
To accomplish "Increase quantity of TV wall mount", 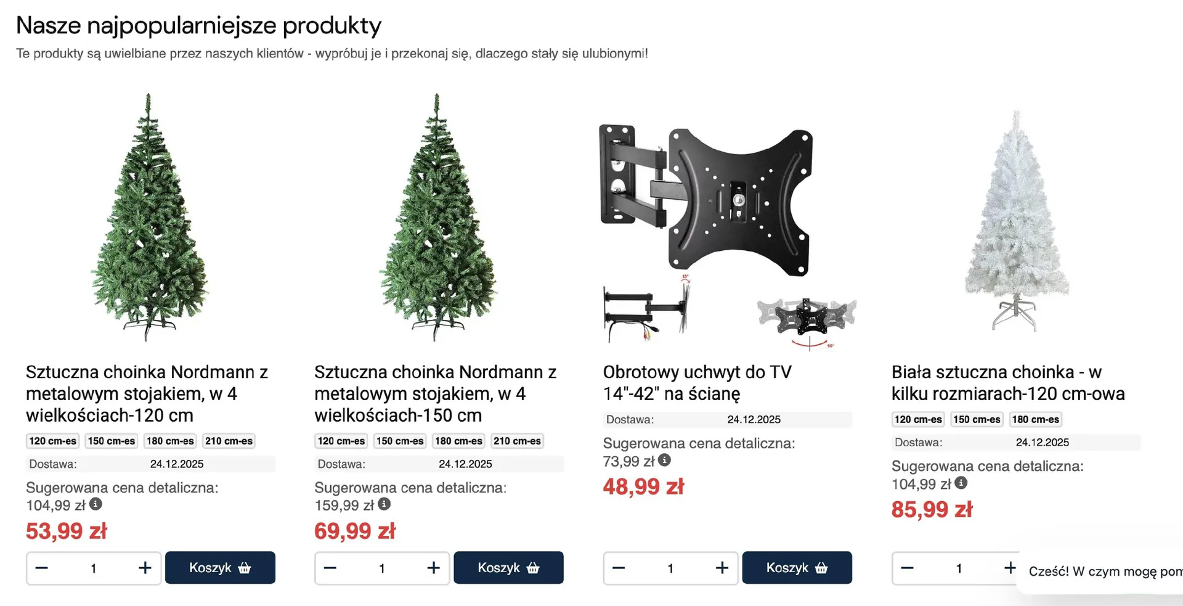I will coord(722,568).
